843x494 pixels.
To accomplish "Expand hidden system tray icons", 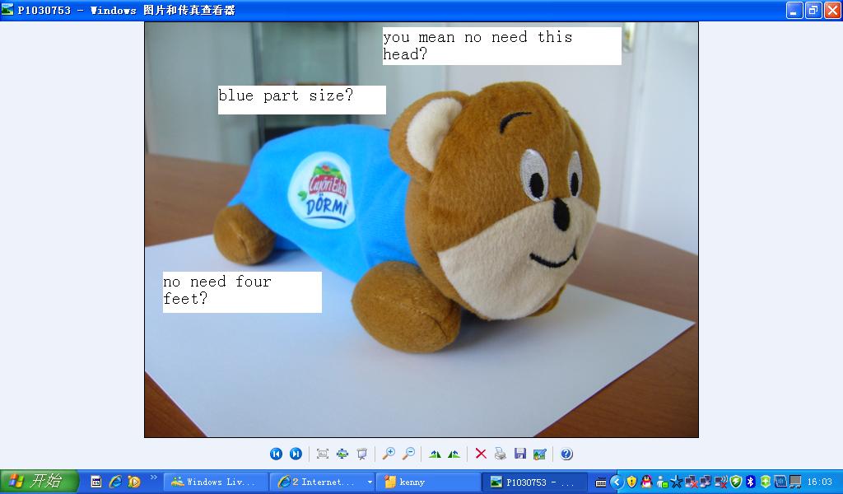I will [x=616, y=482].
